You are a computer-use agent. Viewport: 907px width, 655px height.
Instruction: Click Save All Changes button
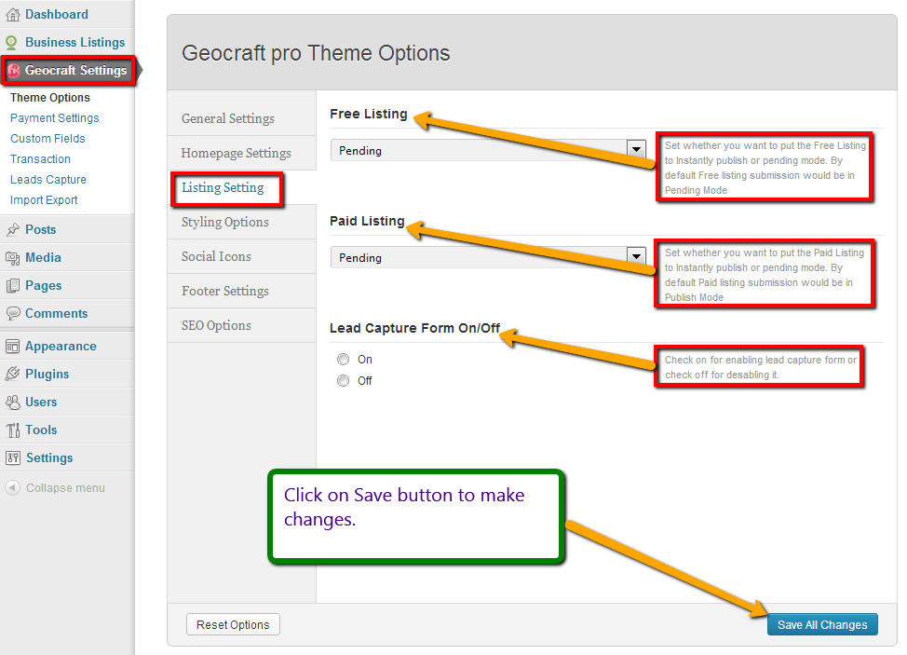pyautogui.click(x=822, y=625)
